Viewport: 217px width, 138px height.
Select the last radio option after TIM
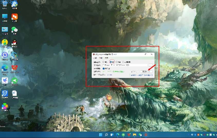(x=126, y=62)
